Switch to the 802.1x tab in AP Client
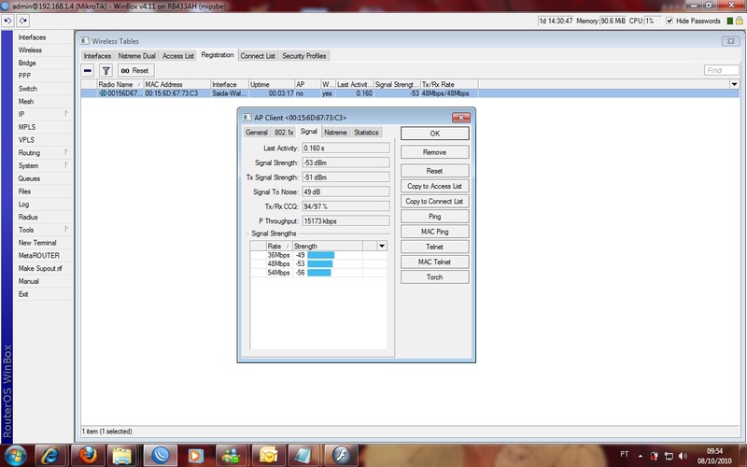 [284, 133]
